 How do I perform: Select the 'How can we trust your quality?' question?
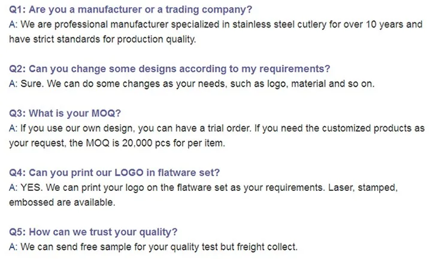click(93, 231)
